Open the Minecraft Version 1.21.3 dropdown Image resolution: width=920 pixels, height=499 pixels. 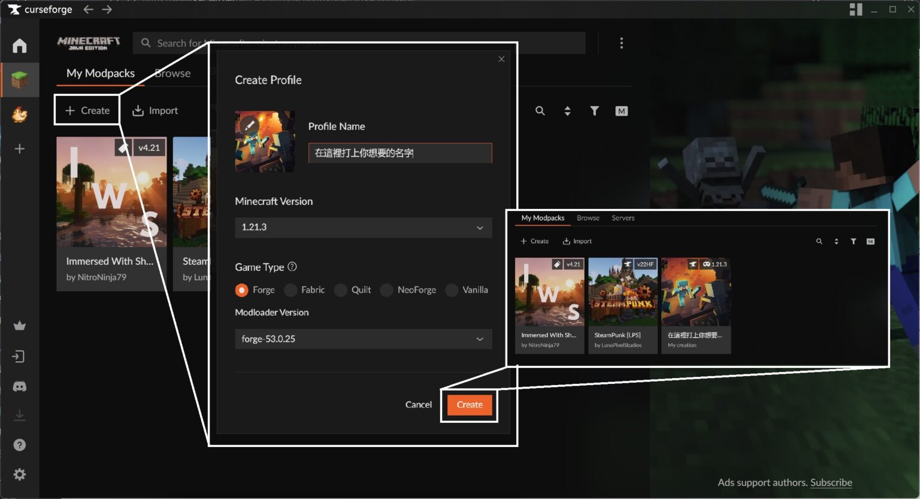(363, 228)
